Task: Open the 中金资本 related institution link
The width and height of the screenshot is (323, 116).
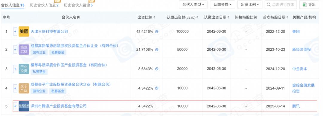Action: click(x=300, y=69)
